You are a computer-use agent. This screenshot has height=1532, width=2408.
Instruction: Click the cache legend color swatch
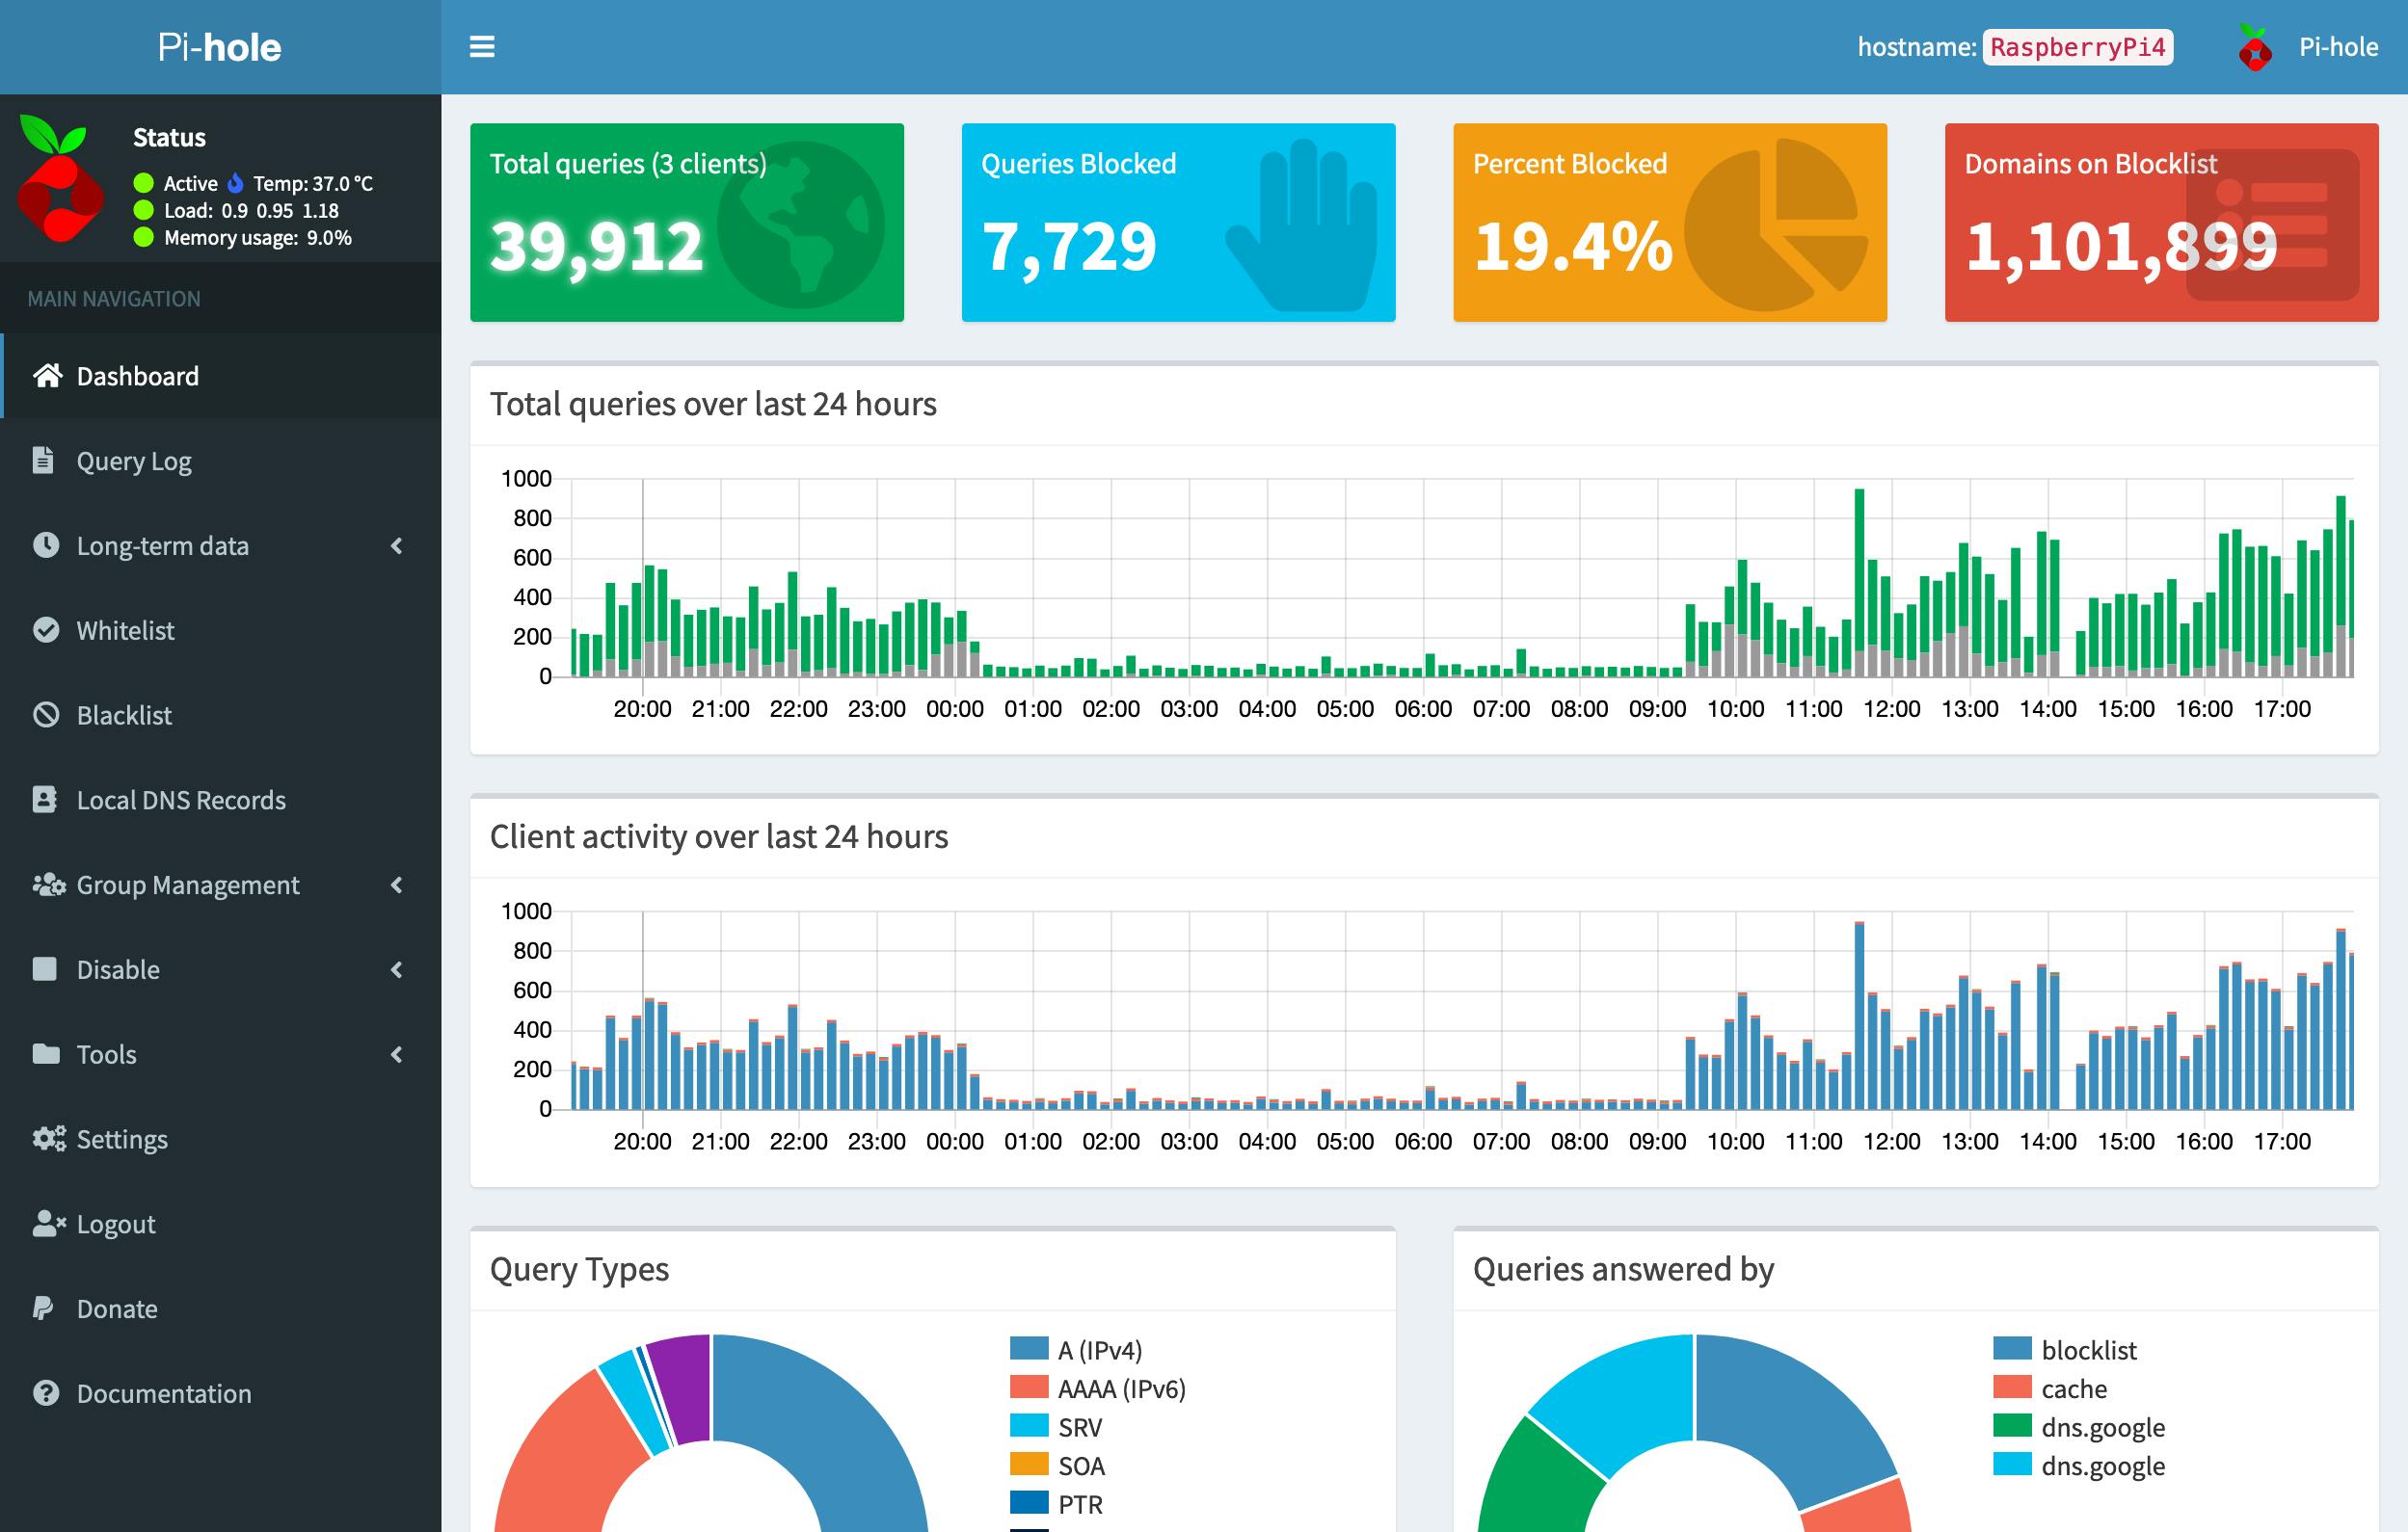(x=2012, y=1388)
